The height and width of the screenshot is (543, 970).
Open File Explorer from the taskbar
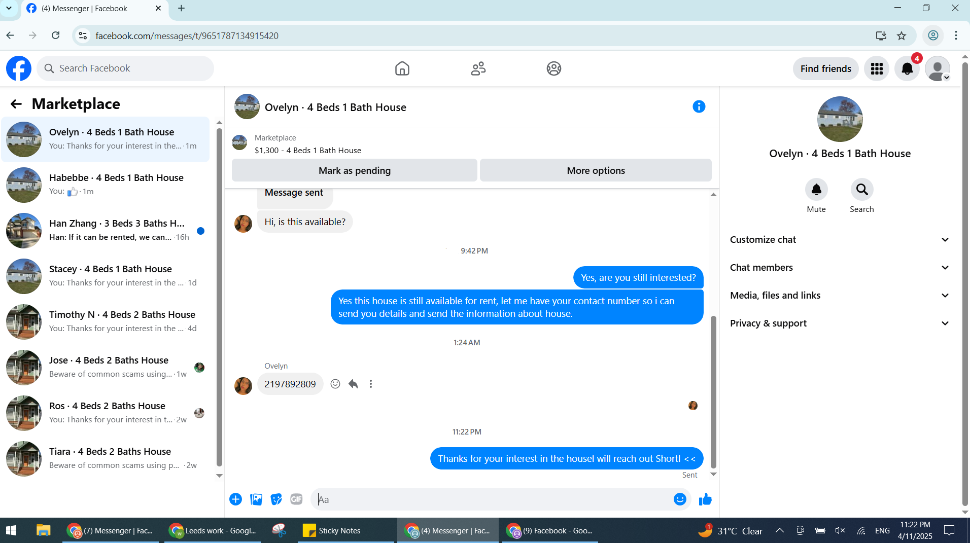(43, 531)
